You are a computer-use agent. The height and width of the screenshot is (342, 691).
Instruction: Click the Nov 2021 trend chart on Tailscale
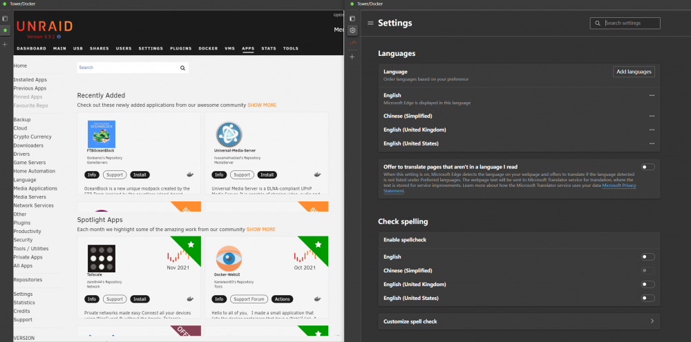pos(178,255)
